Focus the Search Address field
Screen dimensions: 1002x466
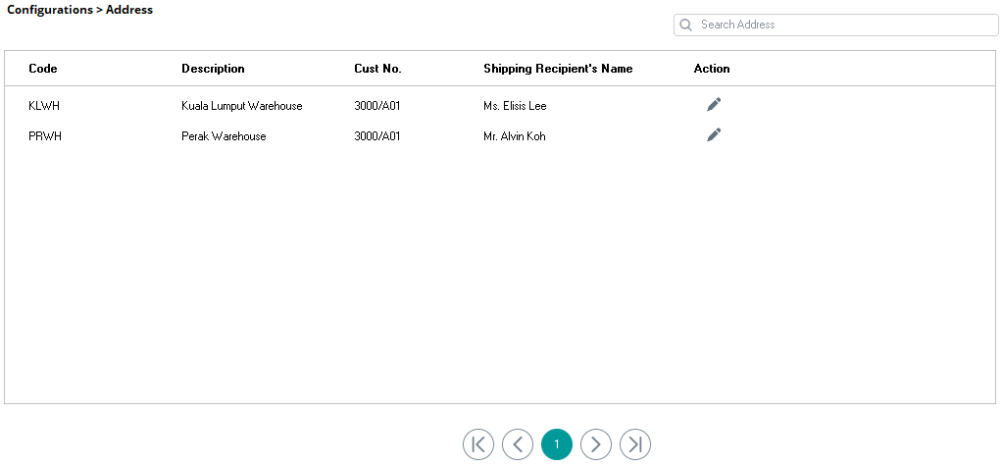[836, 25]
